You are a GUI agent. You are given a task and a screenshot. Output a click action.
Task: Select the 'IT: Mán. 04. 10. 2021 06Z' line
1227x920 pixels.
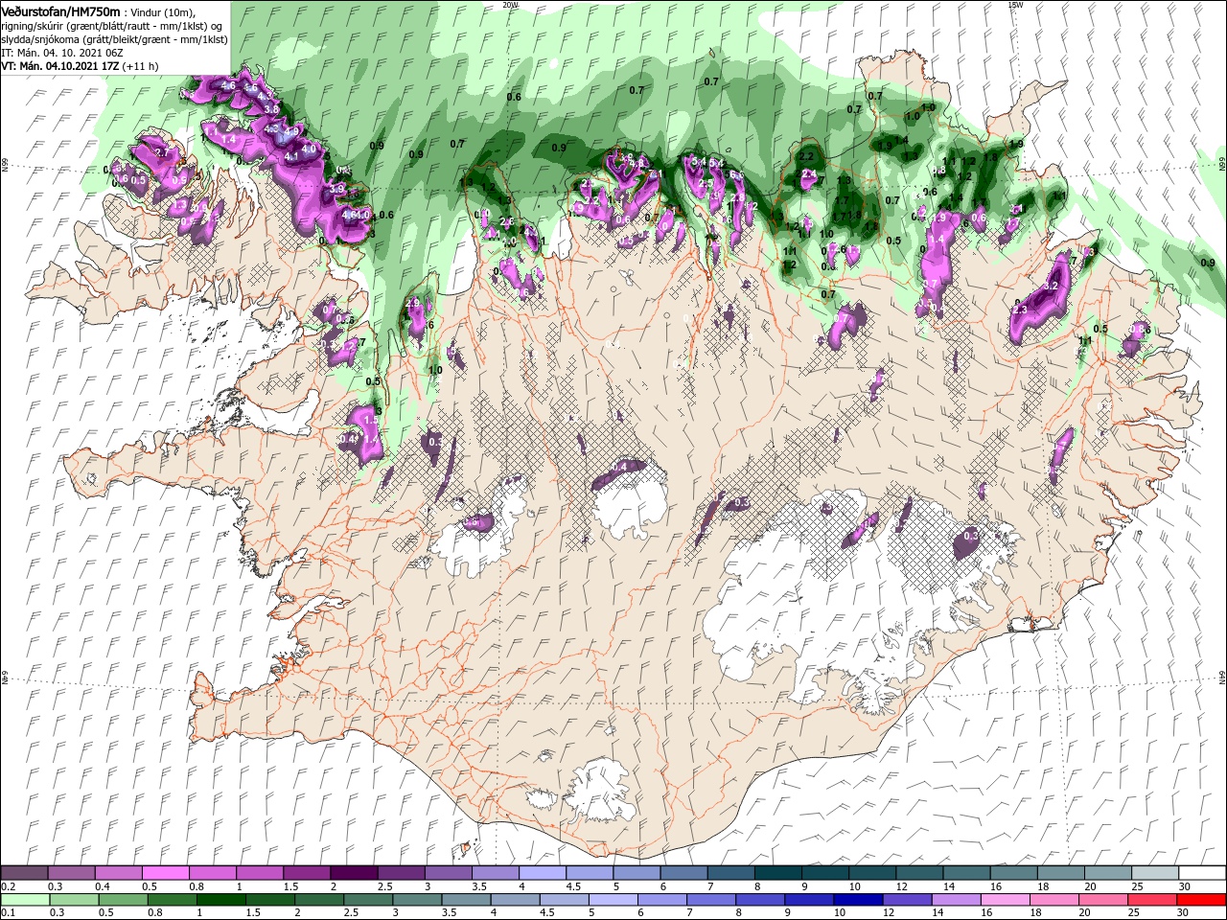(61, 53)
